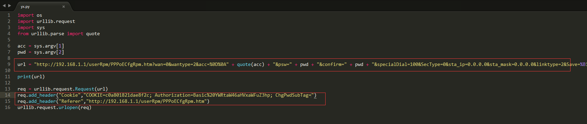Click line number 14 in the gutter
Image resolution: width=587 pixels, height=124 pixels.
click(x=8, y=95)
